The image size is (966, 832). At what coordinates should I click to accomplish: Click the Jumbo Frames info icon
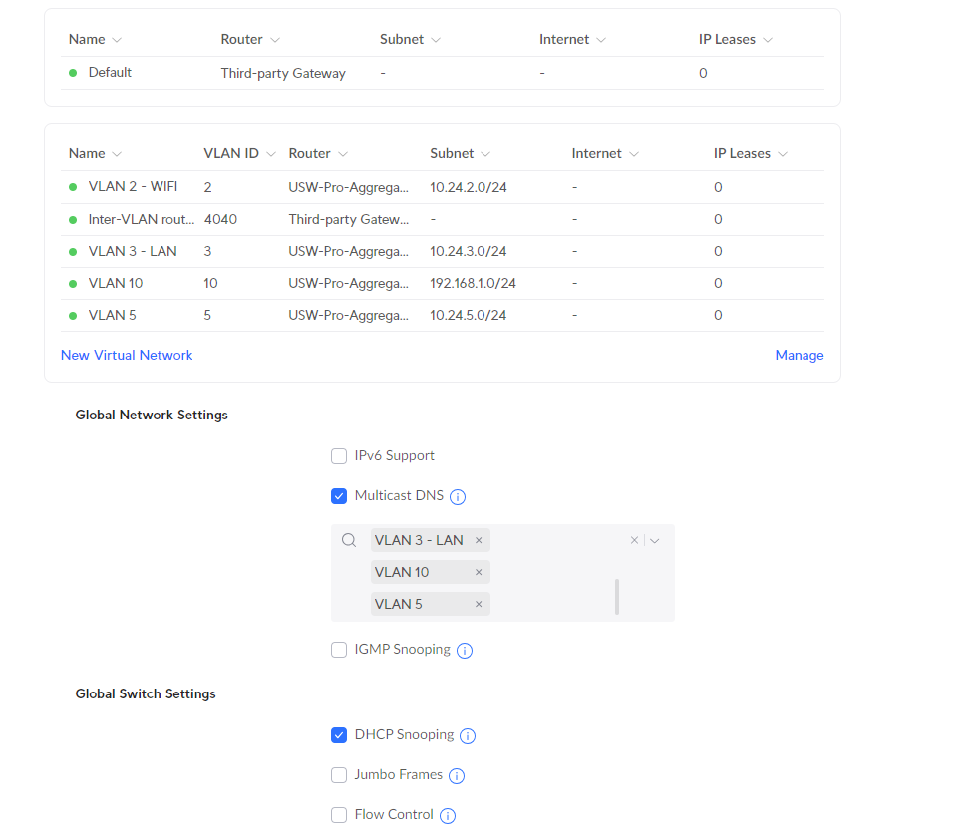(x=457, y=776)
